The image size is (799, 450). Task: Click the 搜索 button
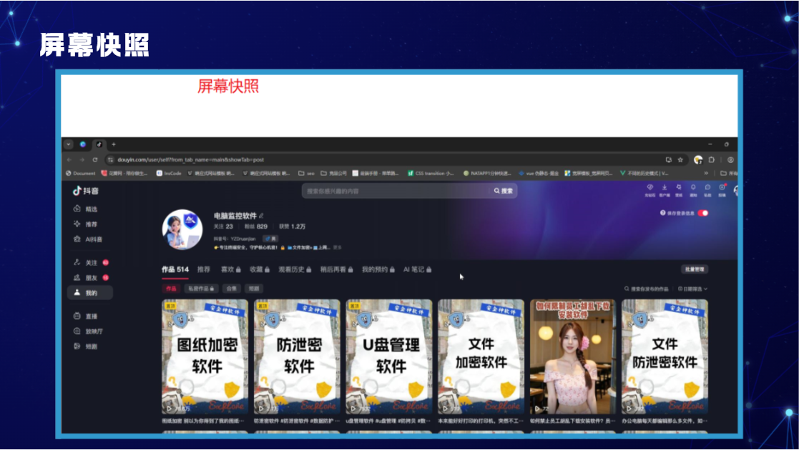[x=504, y=191]
